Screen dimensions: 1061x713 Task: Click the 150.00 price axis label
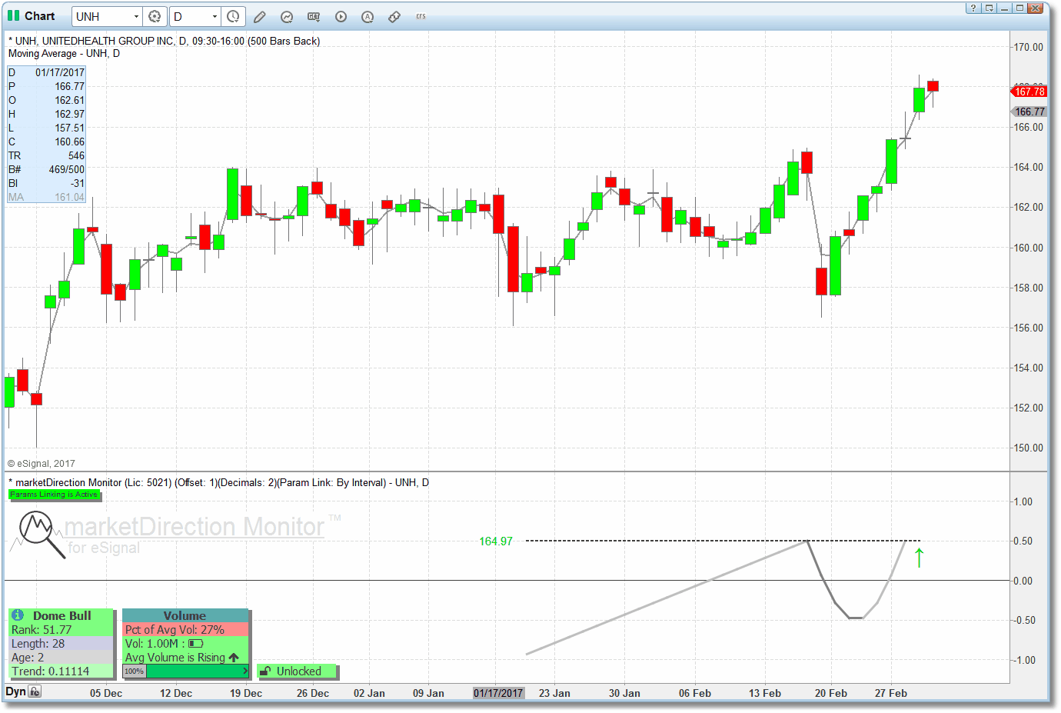[x=1029, y=448]
